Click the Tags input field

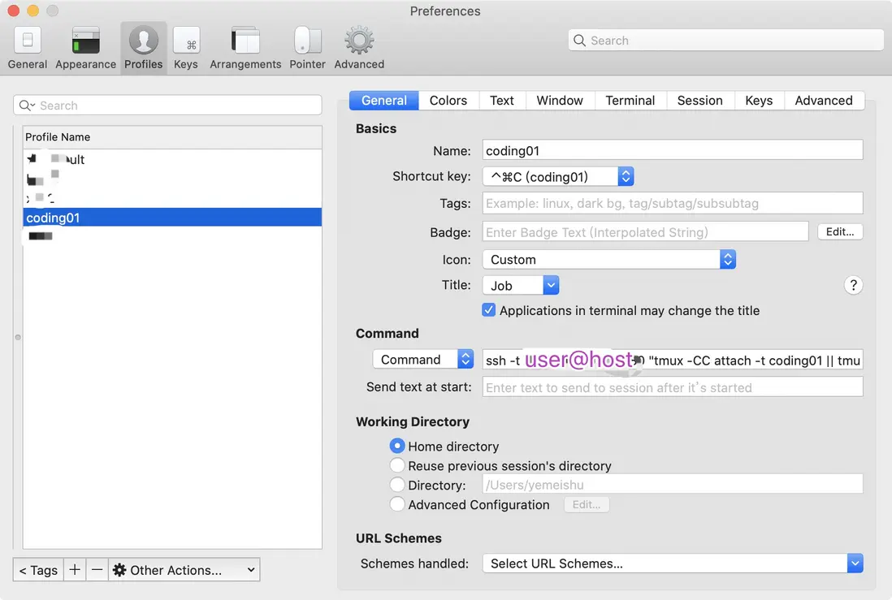coord(673,203)
